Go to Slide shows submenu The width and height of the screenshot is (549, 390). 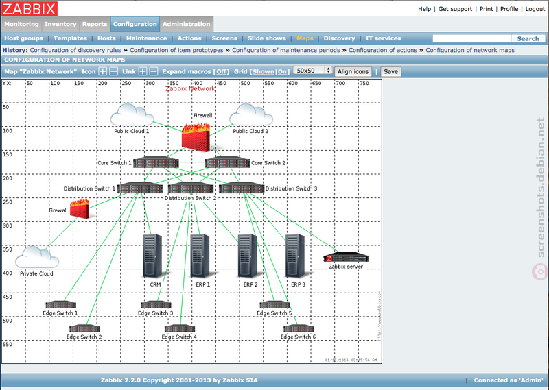click(x=266, y=38)
